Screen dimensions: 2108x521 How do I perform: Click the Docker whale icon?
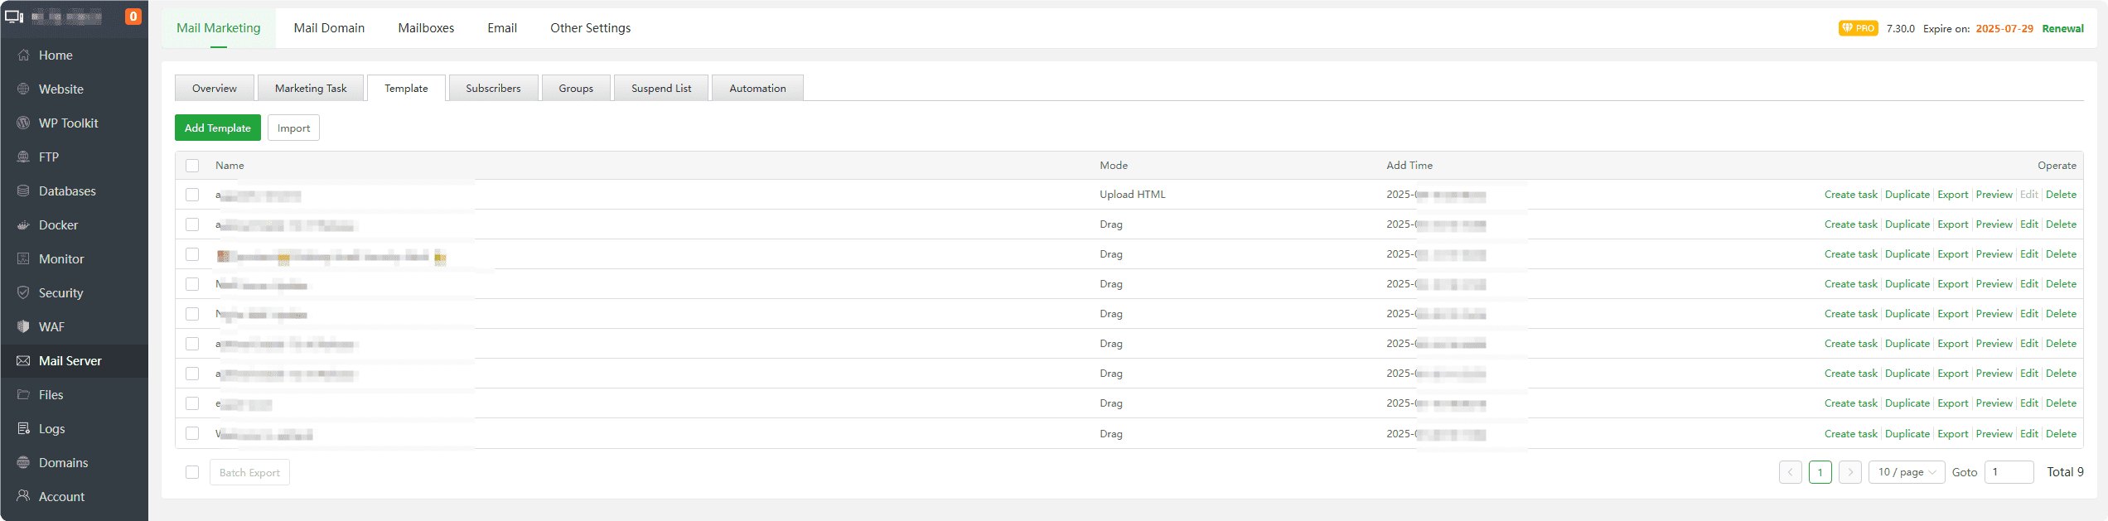click(23, 225)
